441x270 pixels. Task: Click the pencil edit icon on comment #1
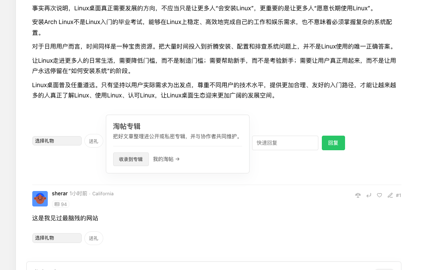point(390,195)
